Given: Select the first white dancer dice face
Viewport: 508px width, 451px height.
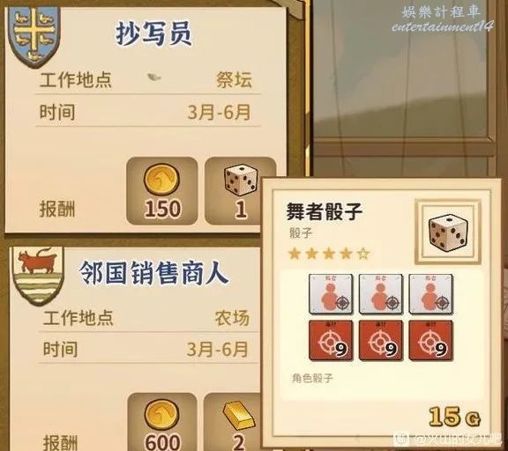Looking at the screenshot, I should pos(331,294).
